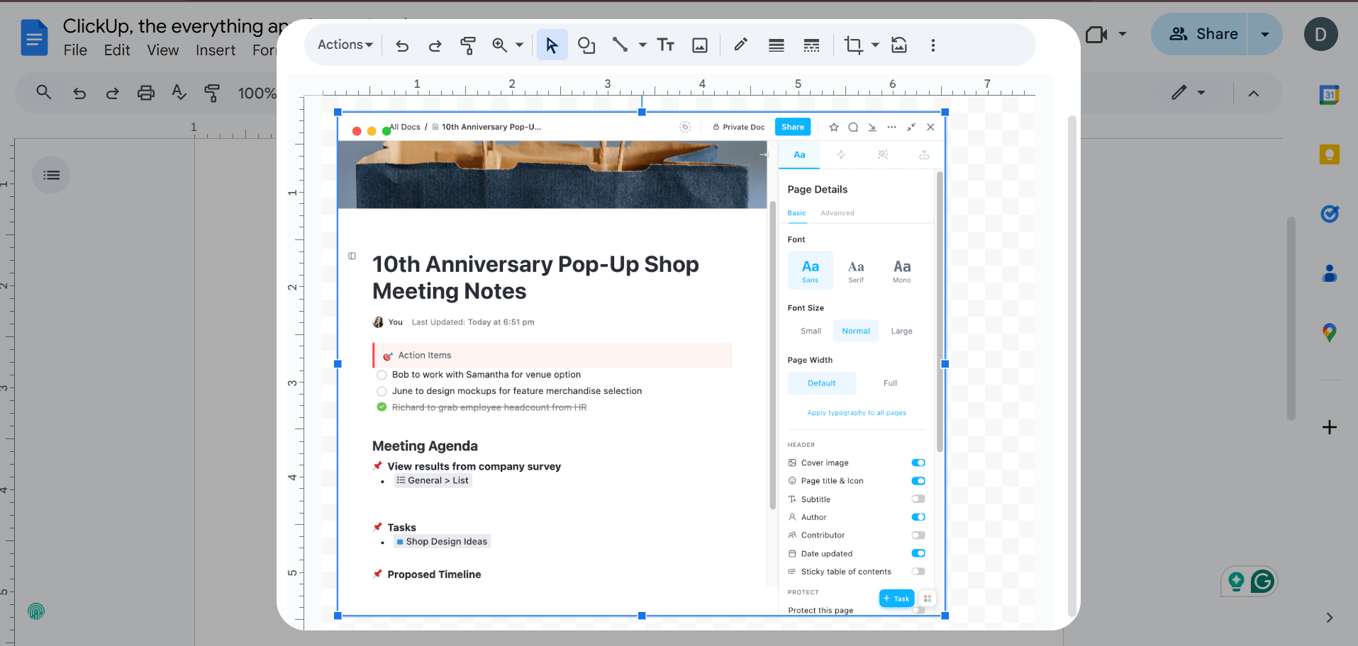This screenshot has width=1358, height=646.
Task: Turn on Sticky table of contents
Action: click(x=918, y=572)
